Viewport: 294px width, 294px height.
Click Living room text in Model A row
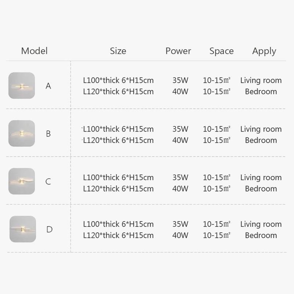point(261,80)
